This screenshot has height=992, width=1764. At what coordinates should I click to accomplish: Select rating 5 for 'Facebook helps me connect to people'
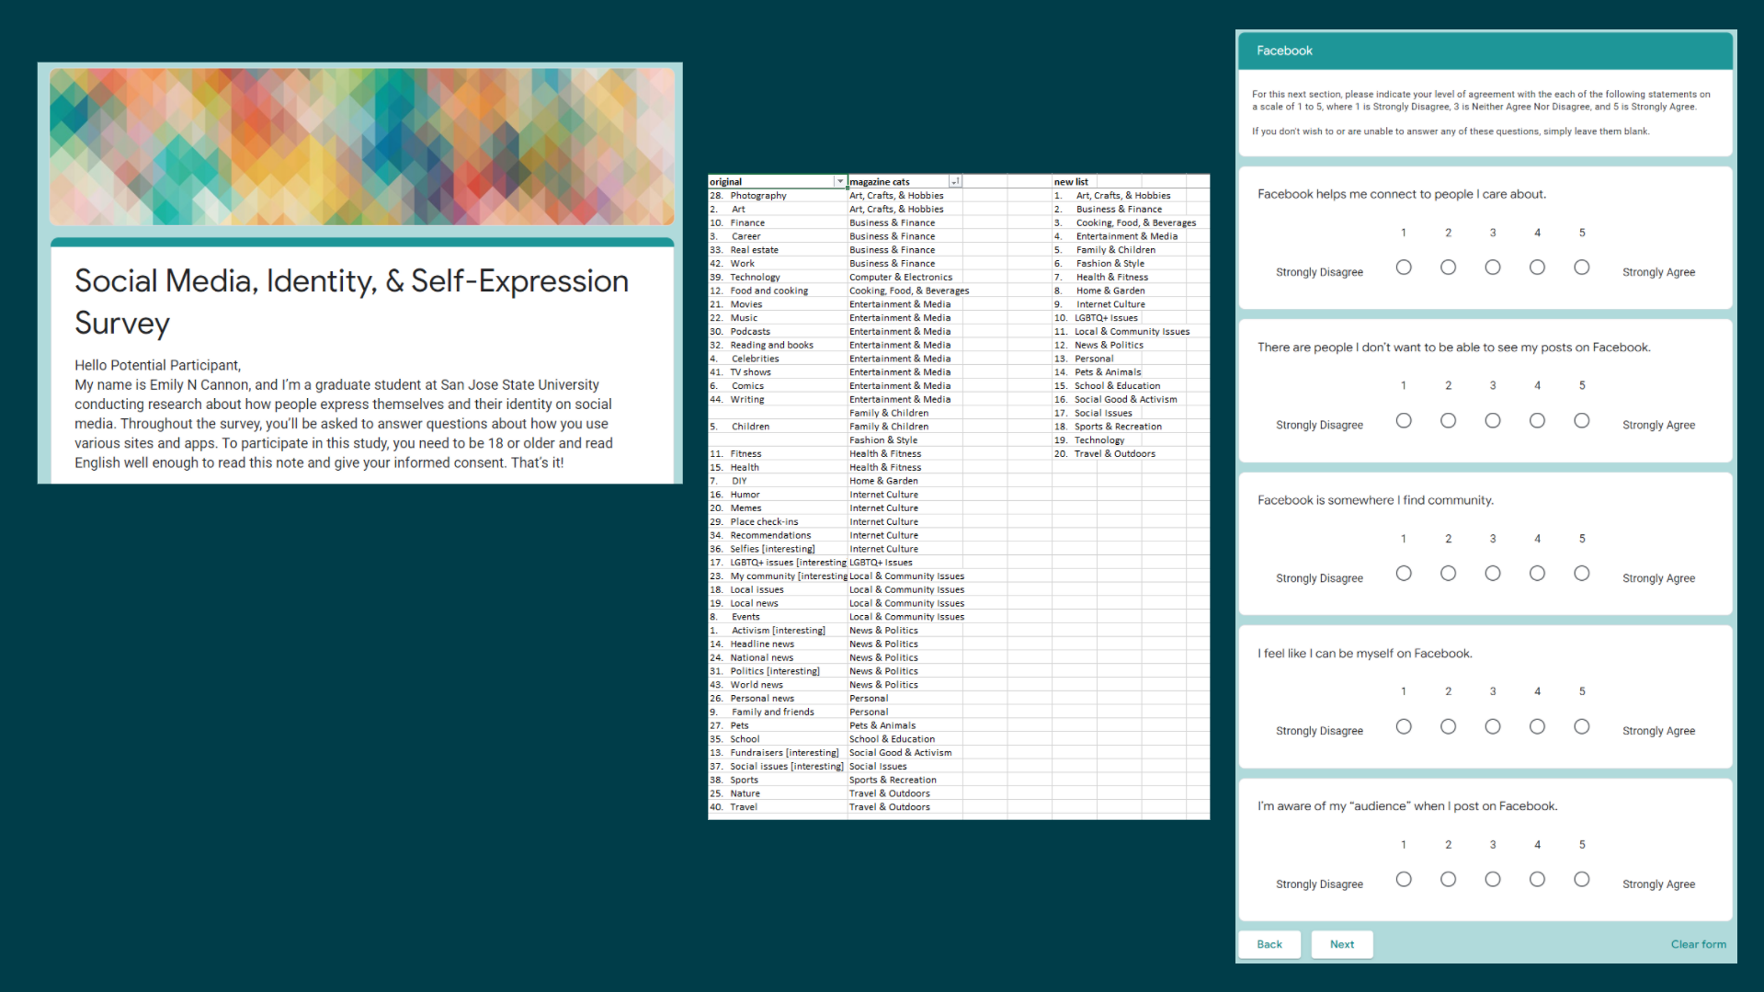[x=1582, y=268]
